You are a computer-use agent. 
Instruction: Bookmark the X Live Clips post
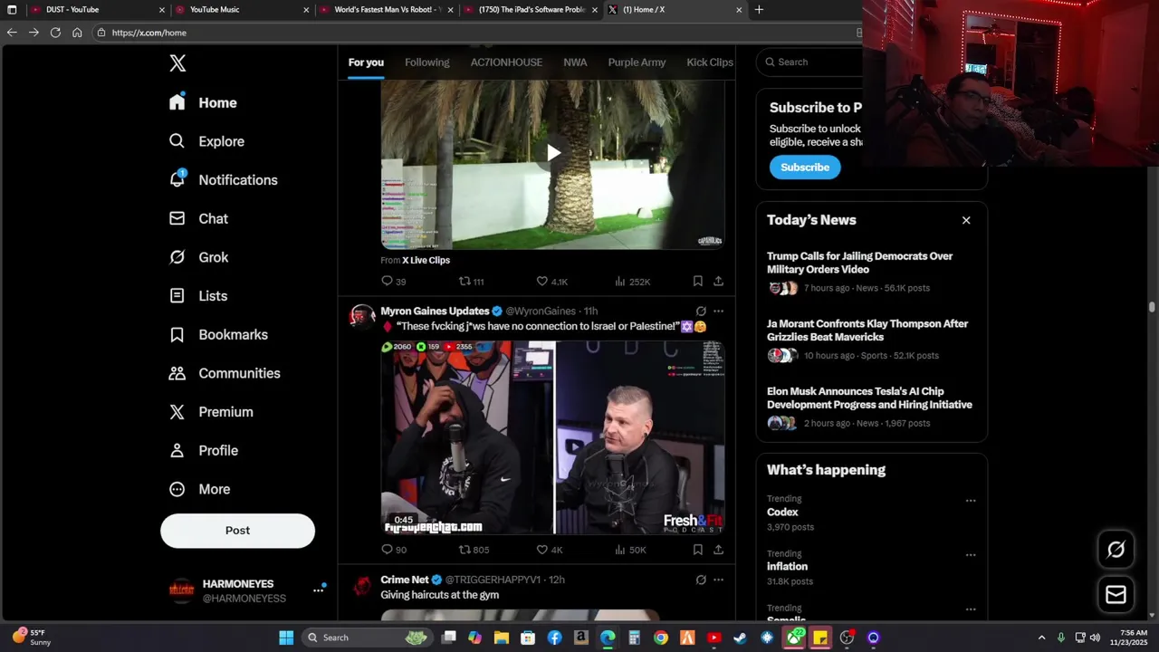click(697, 282)
